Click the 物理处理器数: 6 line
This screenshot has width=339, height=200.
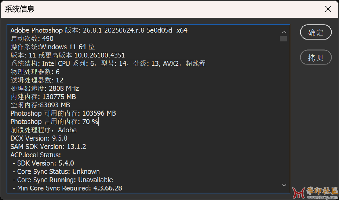pyautogui.click(x=35, y=72)
